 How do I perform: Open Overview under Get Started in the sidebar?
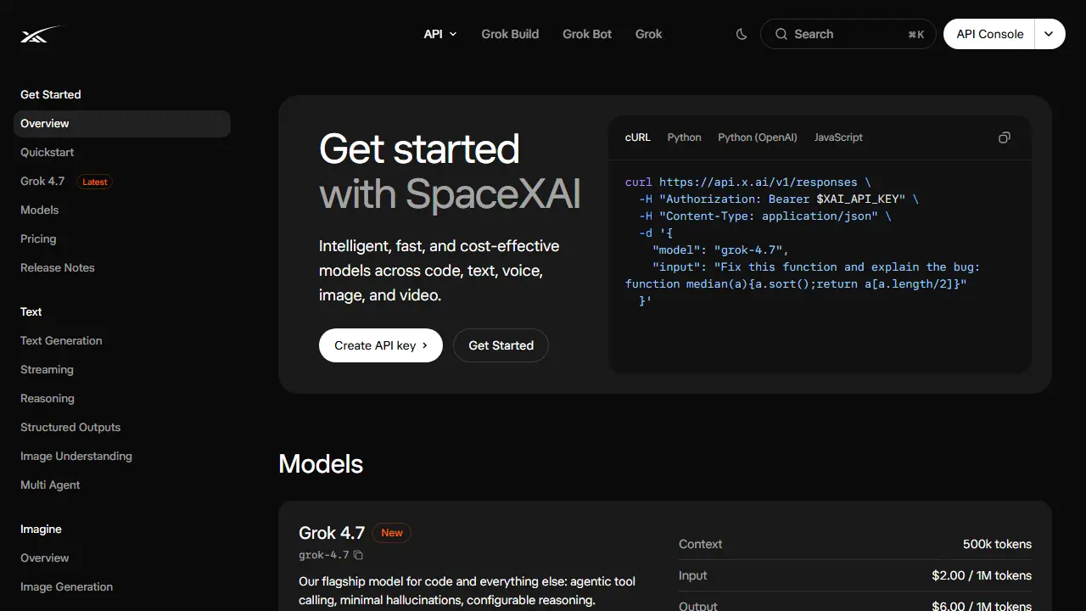122,124
